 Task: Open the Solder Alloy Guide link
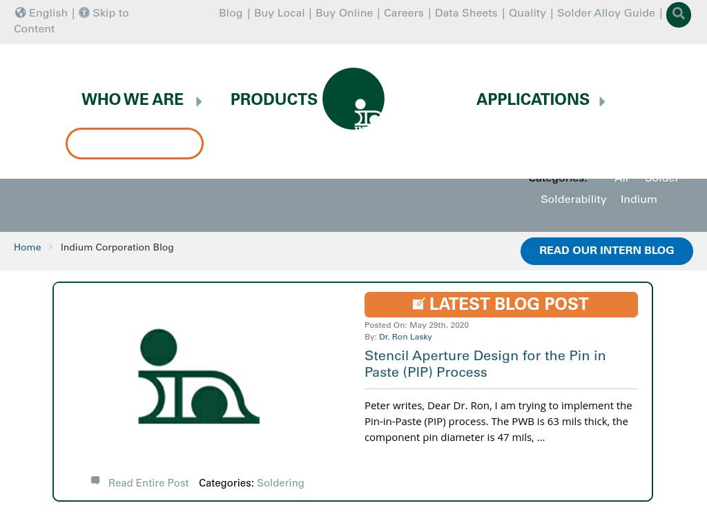[606, 13]
